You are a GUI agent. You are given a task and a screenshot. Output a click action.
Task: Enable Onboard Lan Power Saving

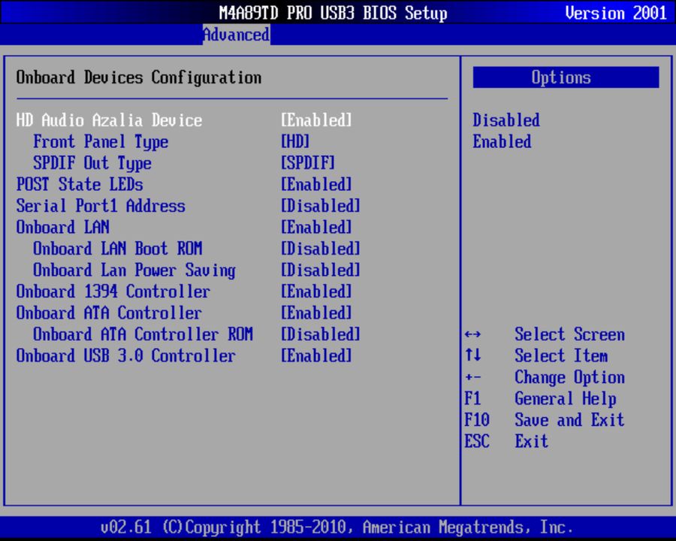pyautogui.click(x=128, y=270)
